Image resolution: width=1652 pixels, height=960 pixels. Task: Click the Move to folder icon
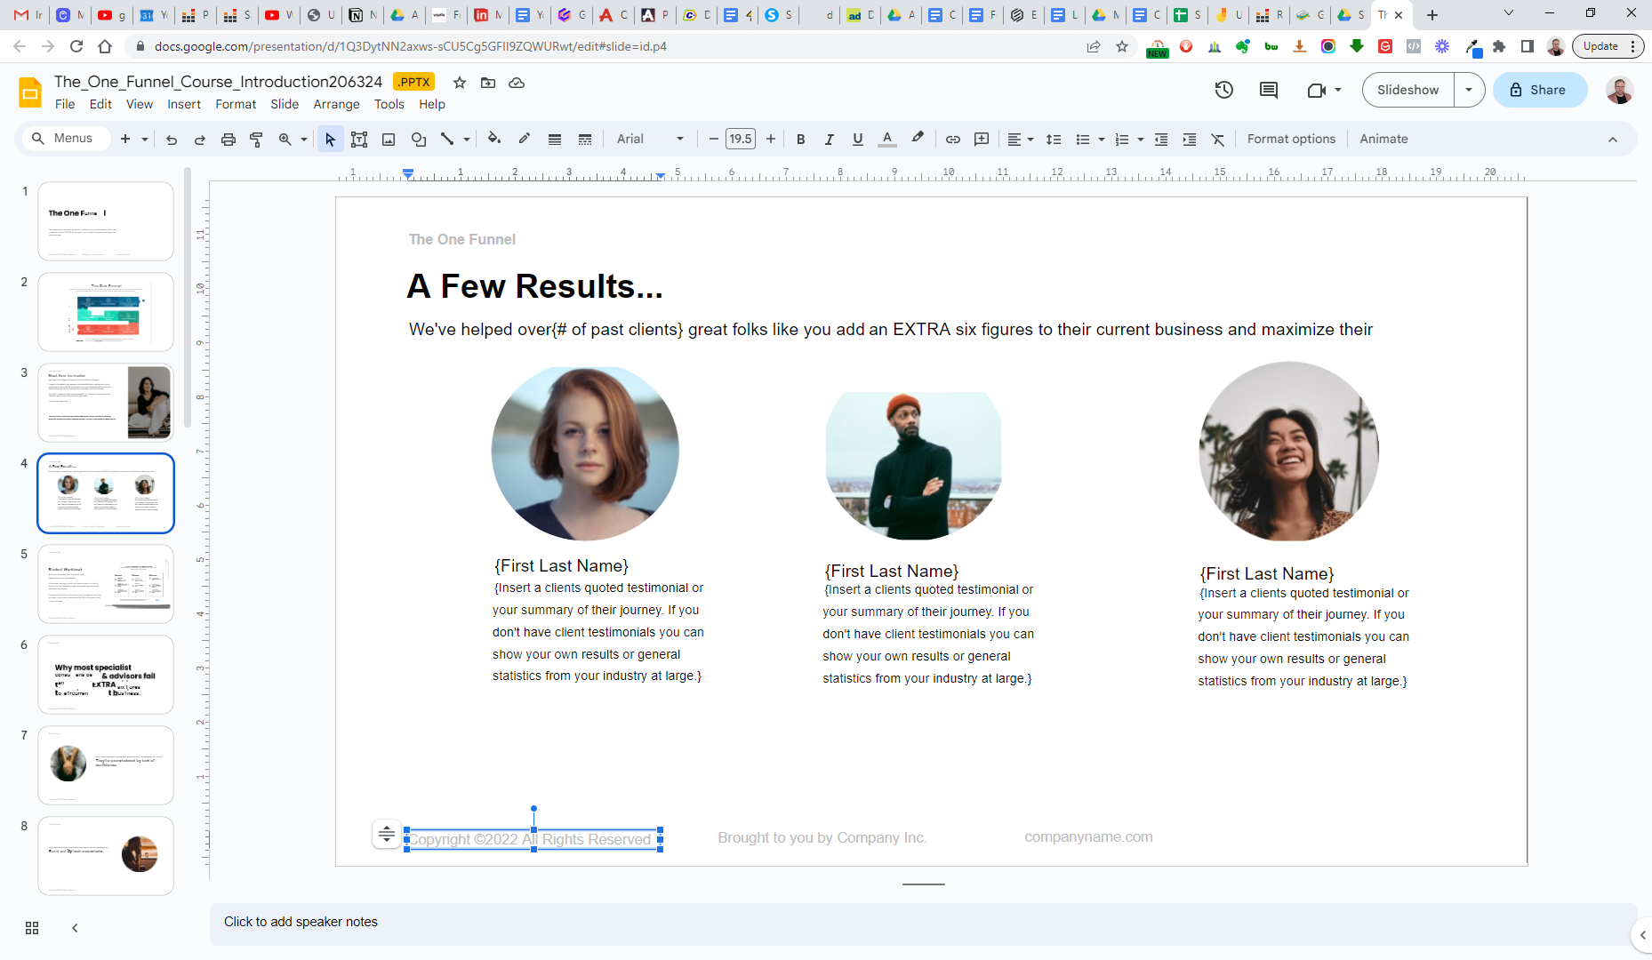(x=488, y=83)
